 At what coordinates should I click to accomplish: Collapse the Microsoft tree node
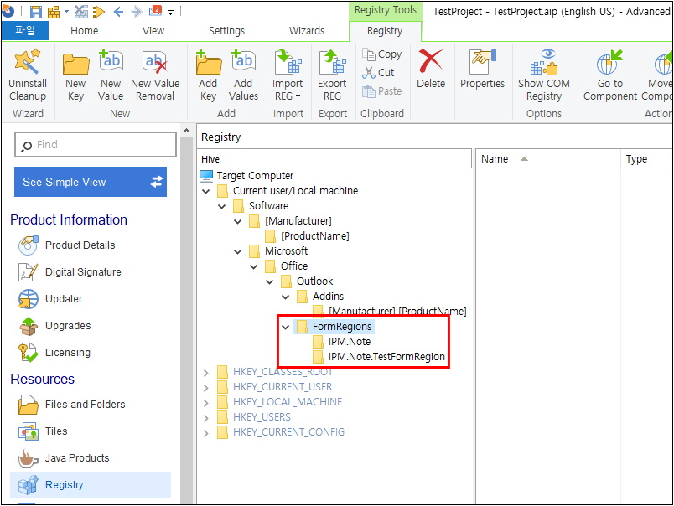[x=238, y=251]
